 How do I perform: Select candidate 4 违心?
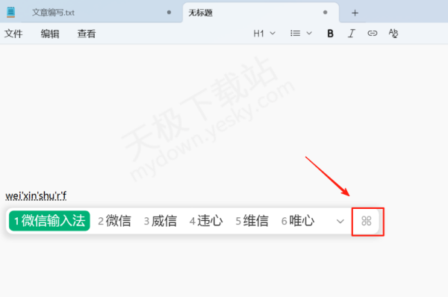[x=206, y=221]
